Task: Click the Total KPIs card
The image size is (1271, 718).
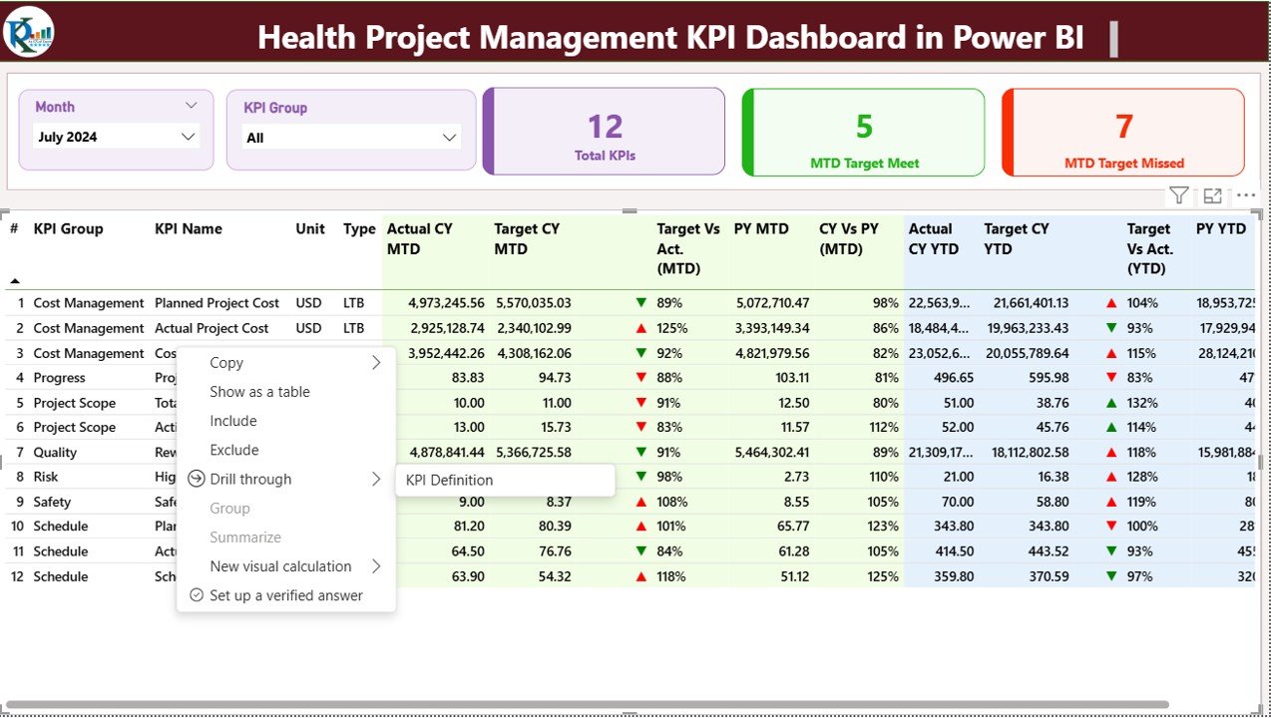Action: [605, 132]
